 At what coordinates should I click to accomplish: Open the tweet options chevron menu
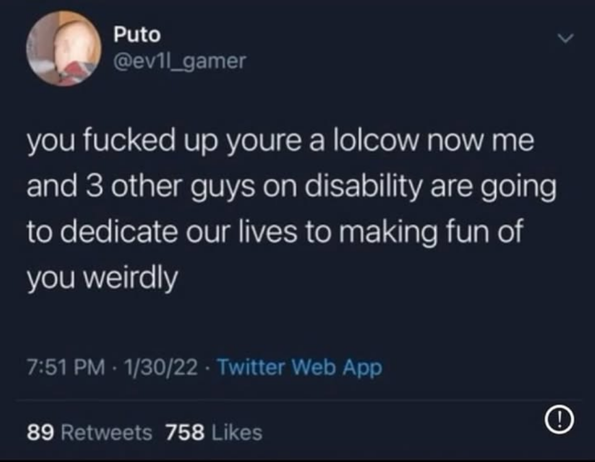point(565,38)
